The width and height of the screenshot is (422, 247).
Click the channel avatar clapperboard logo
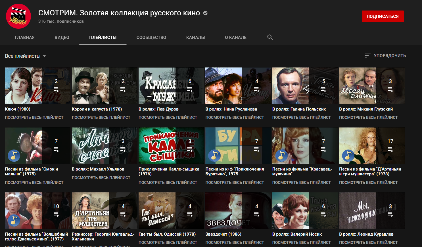click(18, 16)
